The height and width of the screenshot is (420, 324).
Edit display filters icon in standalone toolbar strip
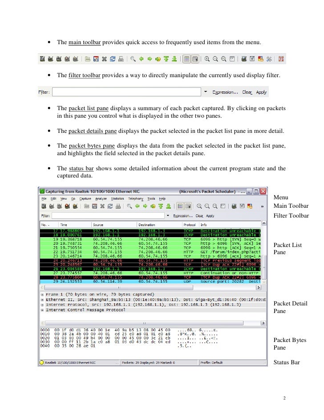coord(252,59)
